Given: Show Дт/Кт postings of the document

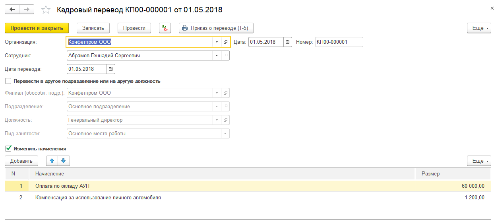Looking at the screenshot, I should coord(165,28).
